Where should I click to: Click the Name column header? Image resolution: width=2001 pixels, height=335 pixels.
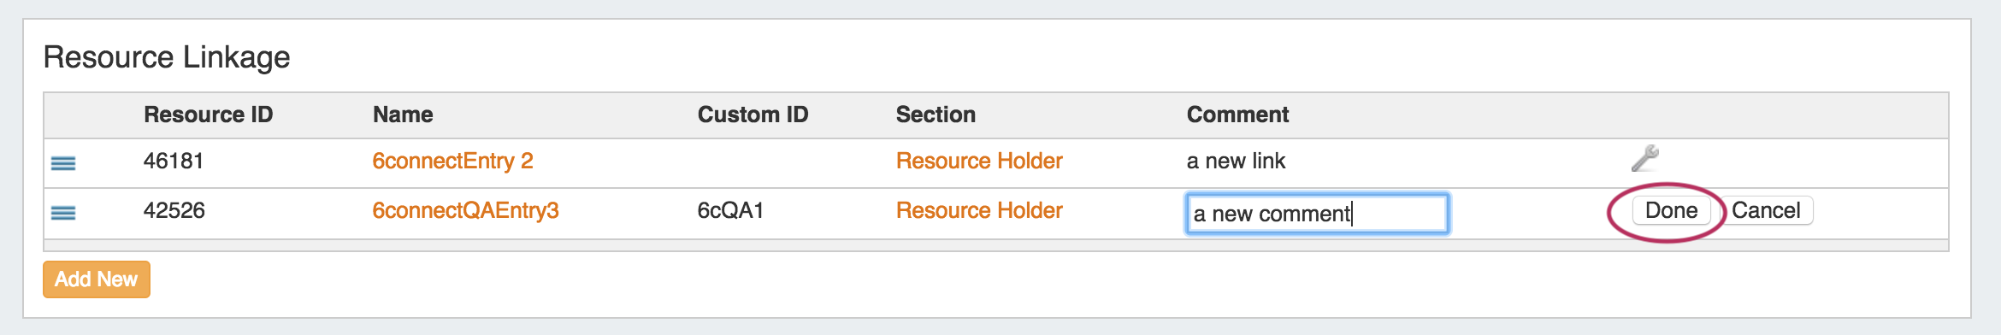(403, 115)
